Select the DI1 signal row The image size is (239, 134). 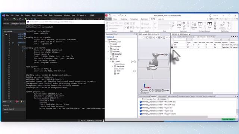coord(205,45)
